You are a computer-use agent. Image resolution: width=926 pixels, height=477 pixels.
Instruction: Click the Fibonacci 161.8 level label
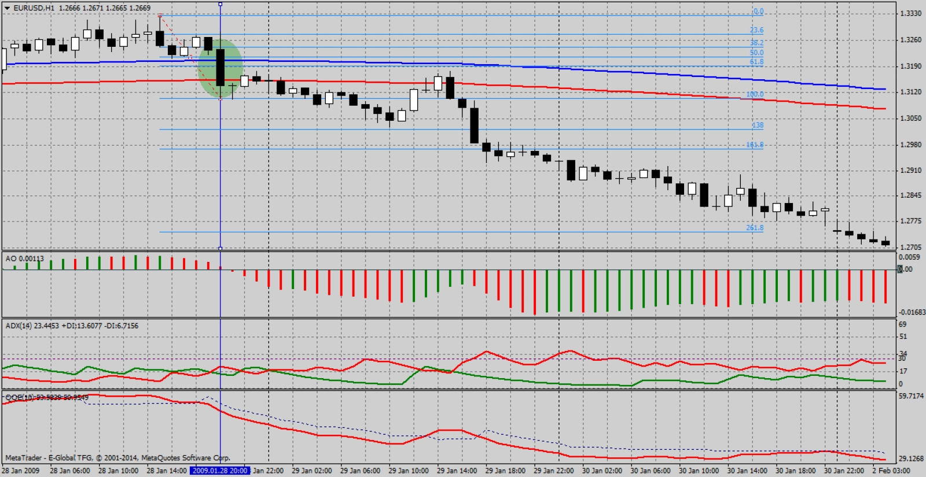pyautogui.click(x=755, y=145)
